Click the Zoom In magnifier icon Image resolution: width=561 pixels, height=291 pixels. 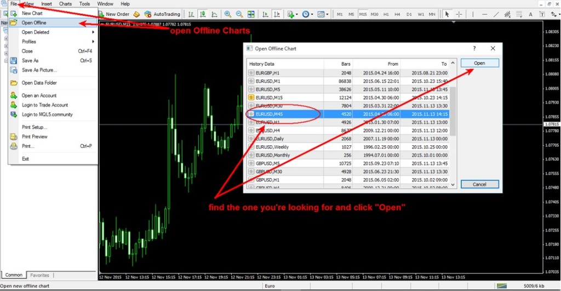point(227,14)
